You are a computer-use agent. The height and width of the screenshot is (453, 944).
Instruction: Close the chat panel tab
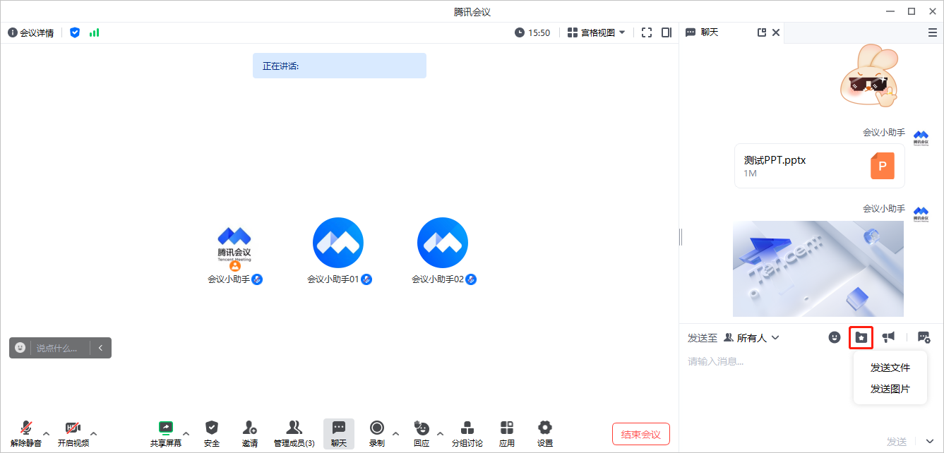click(776, 32)
